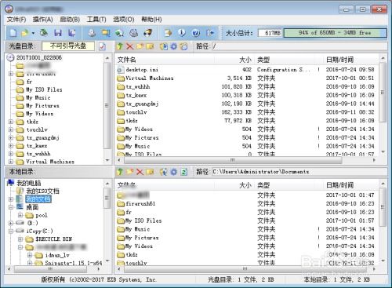Click the blue Info properties icon
This screenshot has height=288, width=392.
click(x=182, y=33)
